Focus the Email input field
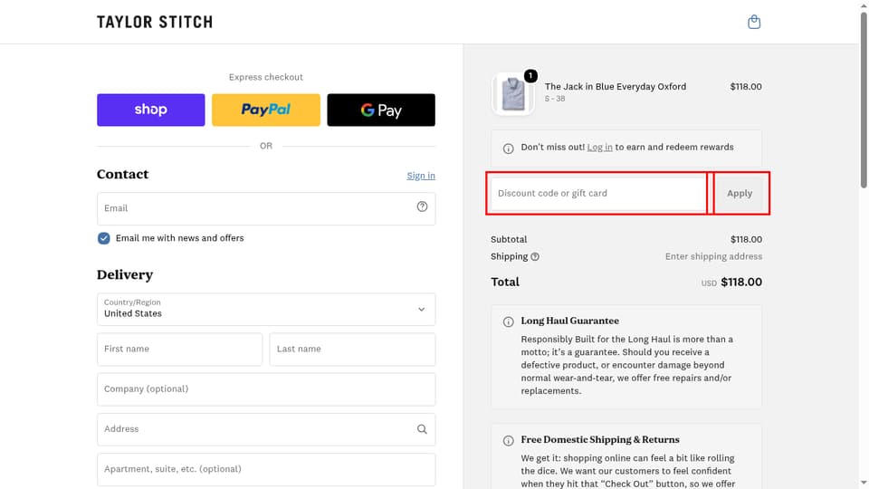This screenshot has width=869, height=489. pos(266,208)
